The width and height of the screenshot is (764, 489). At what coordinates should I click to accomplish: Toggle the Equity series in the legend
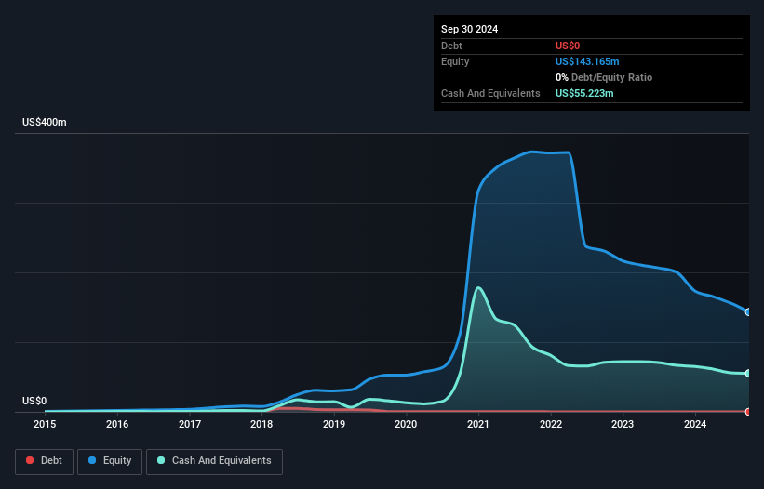click(110, 461)
